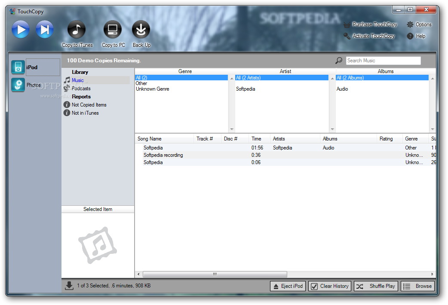Screen dimensions: 448x305
Task: Click the Eject iPod button
Action: (x=288, y=286)
